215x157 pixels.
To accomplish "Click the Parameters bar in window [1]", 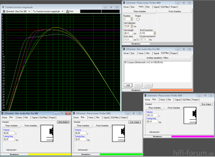I will pyautogui.click(x=136, y=44).
